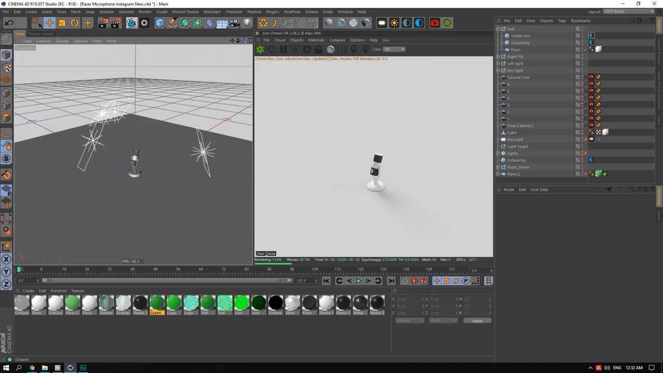
Task: Expand the Right Fill null group
Action: tap(498, 56)
